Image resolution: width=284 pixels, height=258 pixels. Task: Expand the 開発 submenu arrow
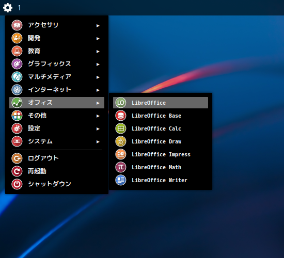(98, 39)
